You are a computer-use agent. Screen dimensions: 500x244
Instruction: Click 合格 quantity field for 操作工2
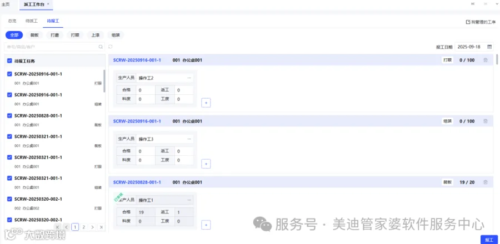146,90
